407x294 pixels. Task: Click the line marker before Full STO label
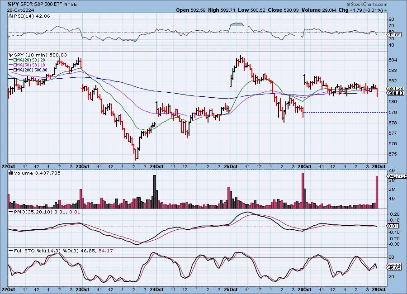(x=11, y=251)
